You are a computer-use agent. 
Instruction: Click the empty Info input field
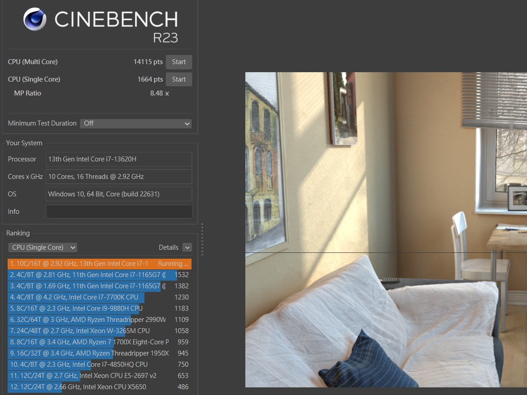(119, 212)
